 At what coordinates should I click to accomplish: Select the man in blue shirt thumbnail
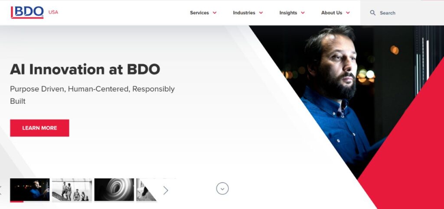point(30,190)
